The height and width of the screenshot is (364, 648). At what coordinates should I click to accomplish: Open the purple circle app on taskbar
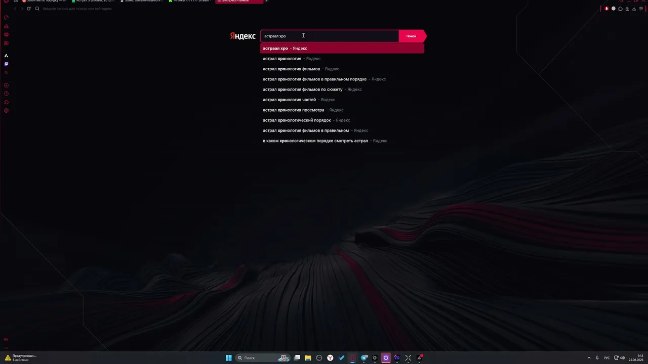click(x=386, y=358)
